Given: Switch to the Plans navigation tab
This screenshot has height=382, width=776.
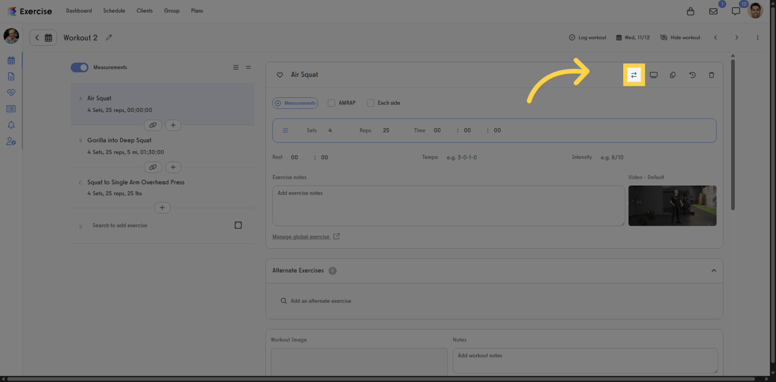Looking at the screenshot, I should 197,10.
